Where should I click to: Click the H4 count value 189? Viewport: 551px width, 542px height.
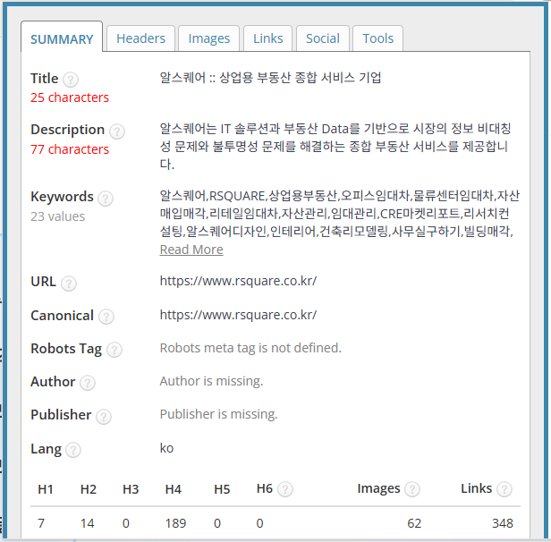click(x=175, y=523)
